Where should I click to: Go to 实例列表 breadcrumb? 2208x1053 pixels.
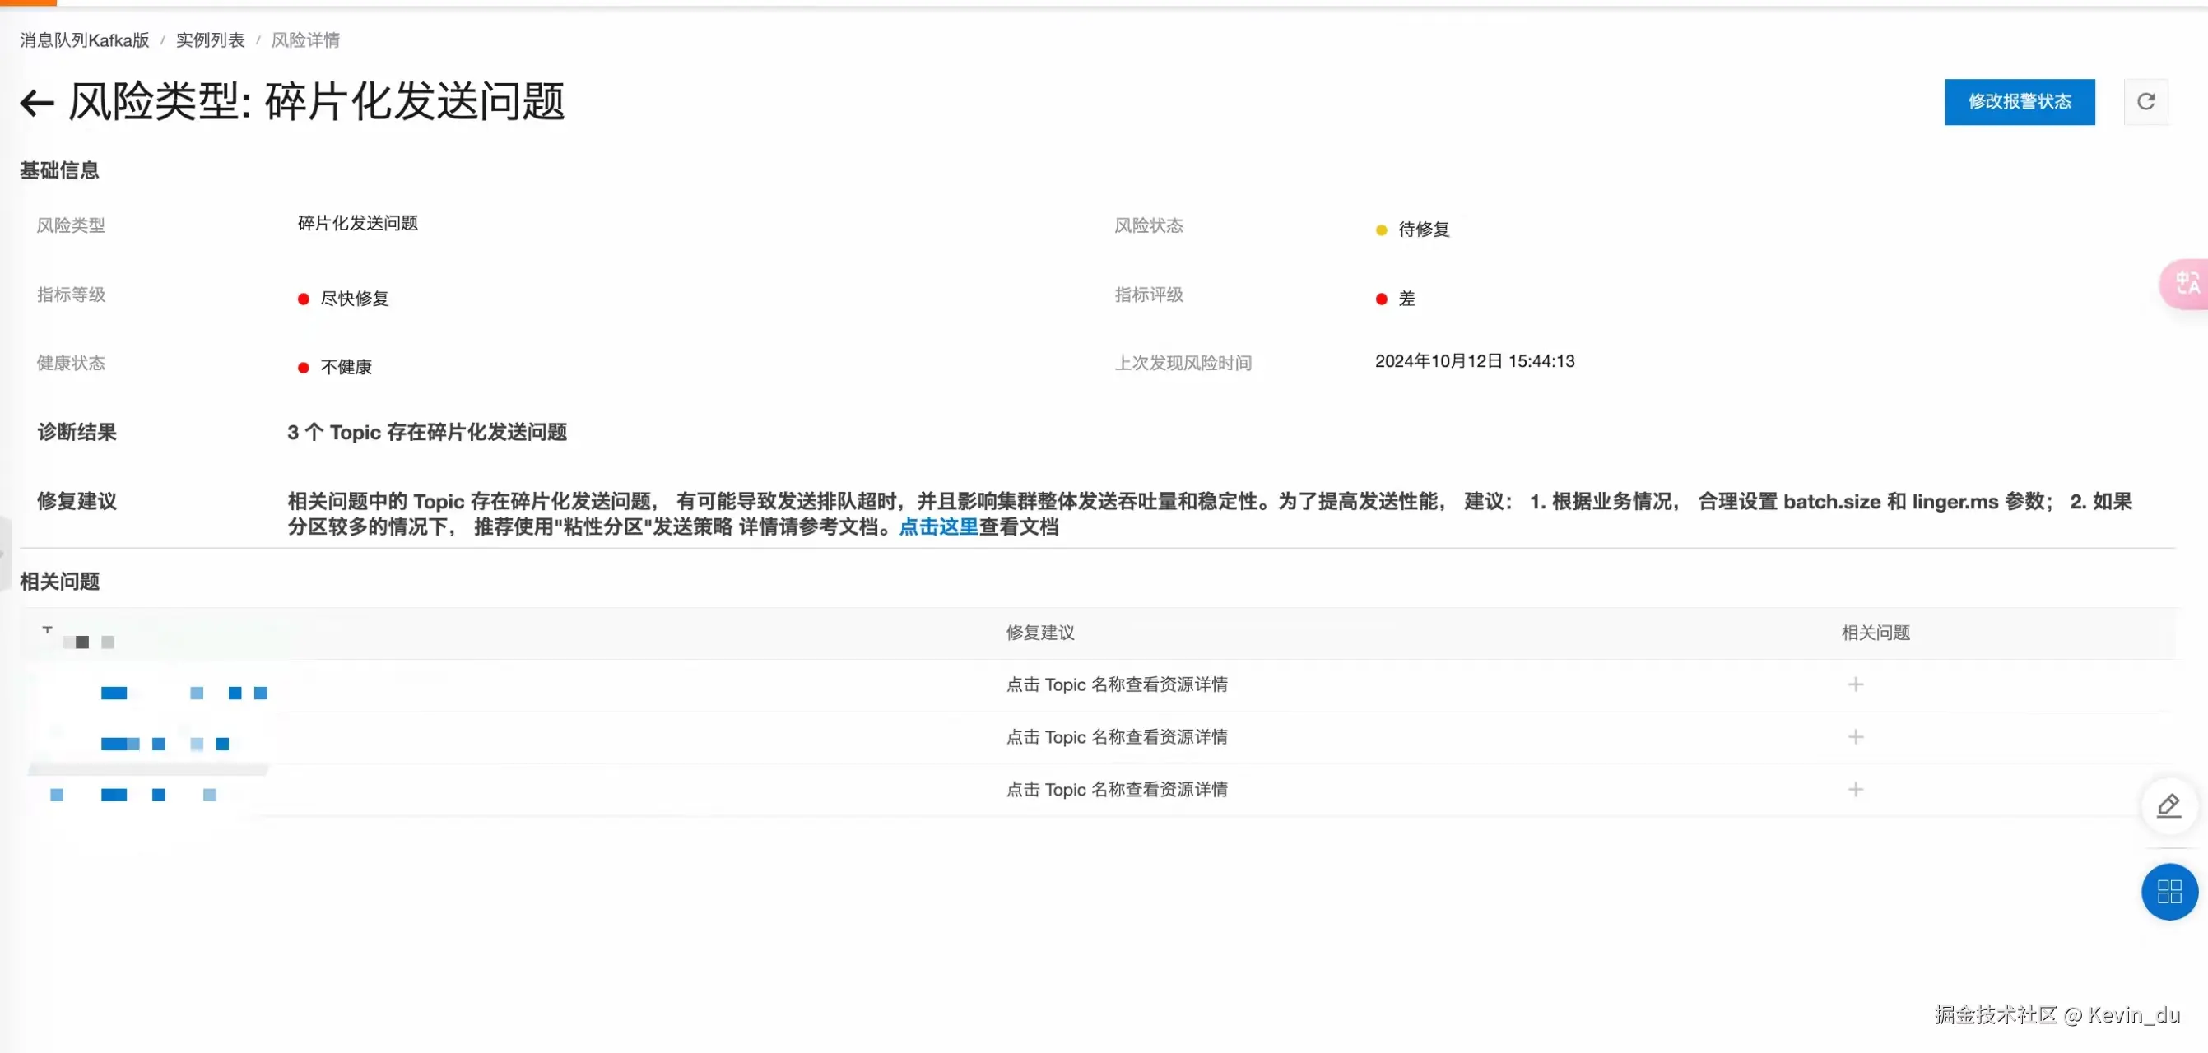210,40
